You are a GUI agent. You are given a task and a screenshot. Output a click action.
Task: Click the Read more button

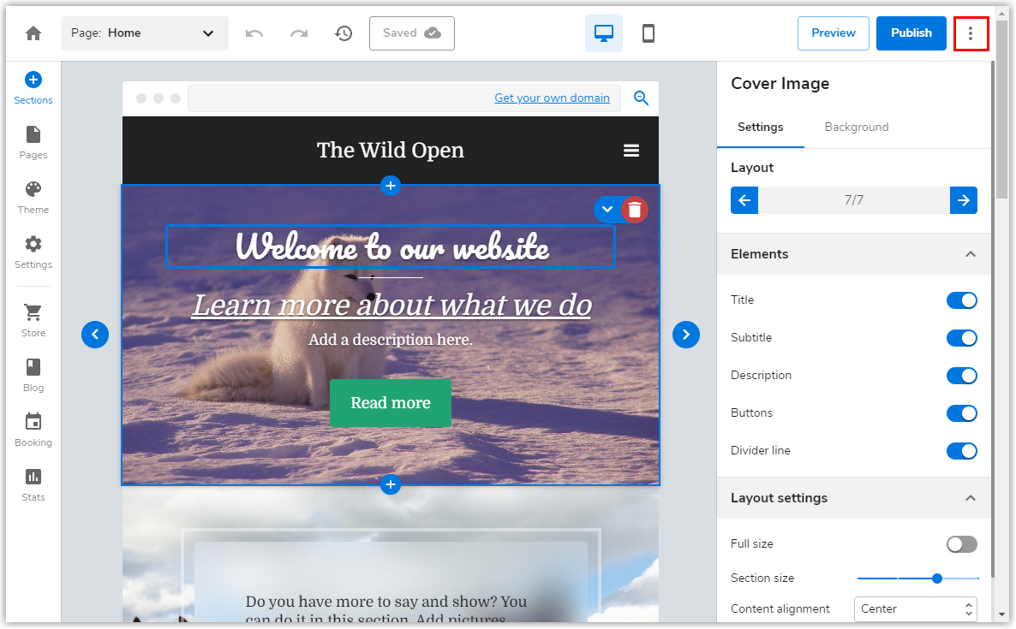pyautogui.click(x=390, y=402)
